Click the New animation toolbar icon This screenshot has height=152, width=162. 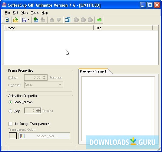pyautogui.click(x=7, y=20)
